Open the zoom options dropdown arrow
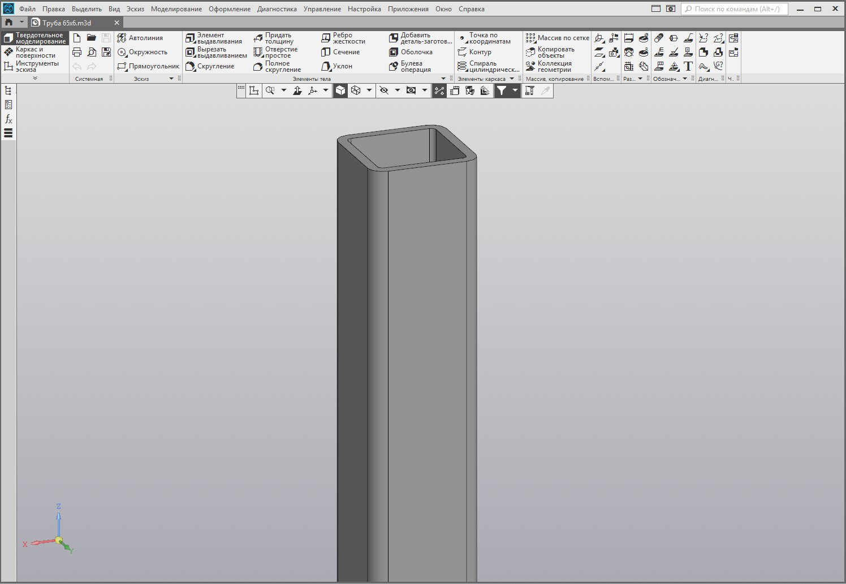 [x=284, y=90]
